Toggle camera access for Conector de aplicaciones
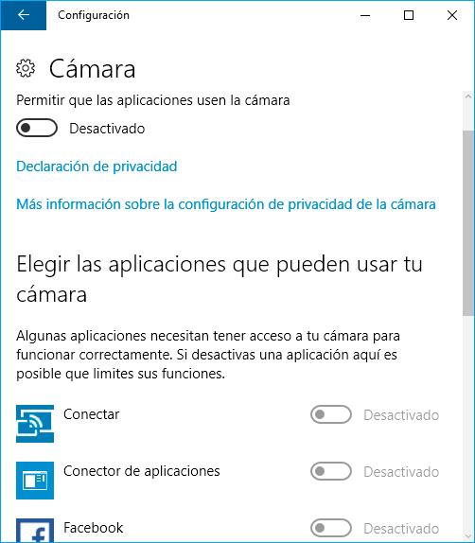This screenshot has height=543, width=475. (331, 471)
